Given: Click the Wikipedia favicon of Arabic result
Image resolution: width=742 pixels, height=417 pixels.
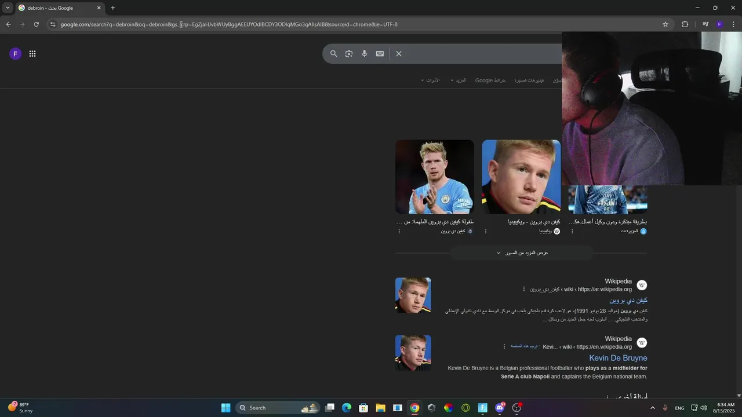Looking at the screenshot, I should pos(642,285).
